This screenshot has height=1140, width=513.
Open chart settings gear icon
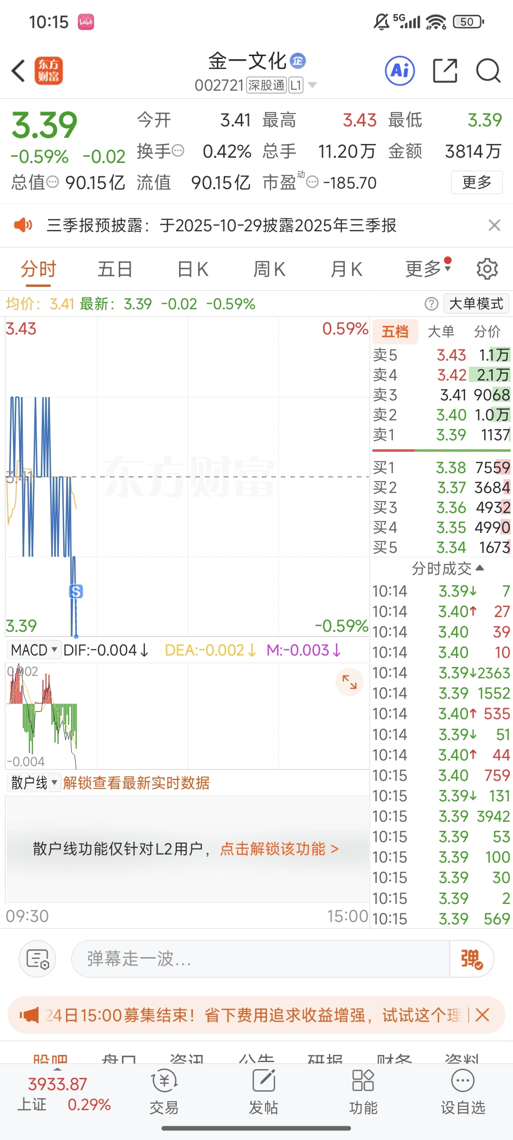pos(487,269)
